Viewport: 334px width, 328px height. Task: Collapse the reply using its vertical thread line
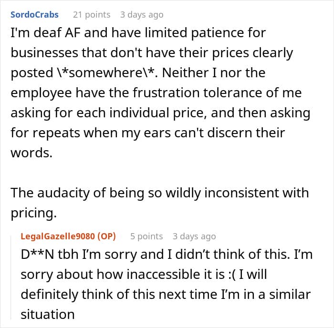tap(11, 276)
